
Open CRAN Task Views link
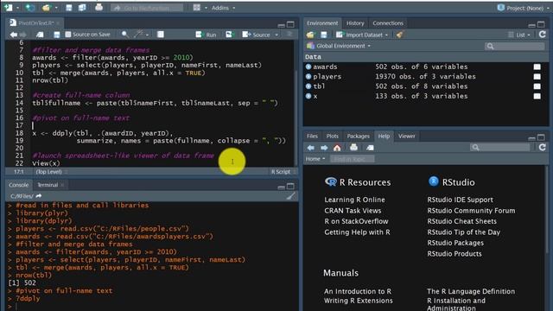(x=353, y=211)
